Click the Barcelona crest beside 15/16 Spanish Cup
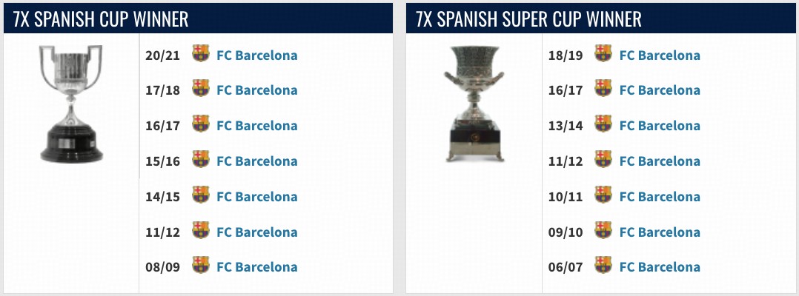Image resolution: width=799 pixels, height=296 pixels. 200,161
